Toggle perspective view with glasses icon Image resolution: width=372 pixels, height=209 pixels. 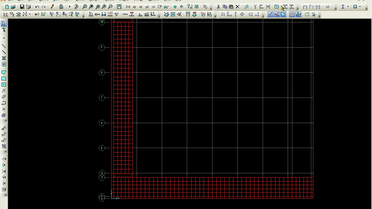166,7
